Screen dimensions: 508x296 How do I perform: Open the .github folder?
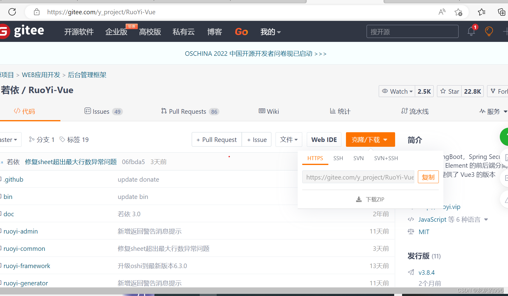13,179
